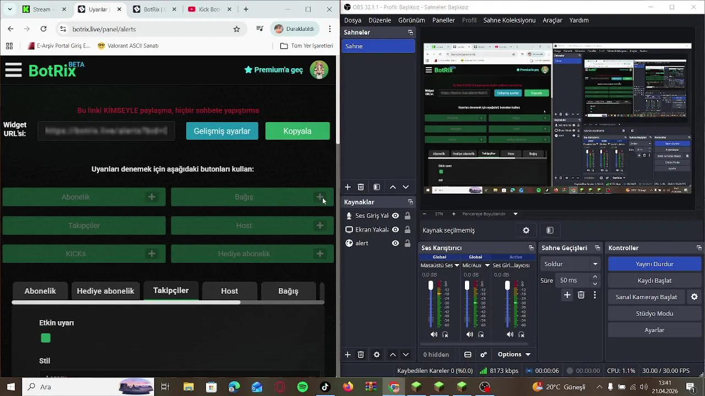Screen dimensions: 705x396
Task: Open OBS Ayarlar button
Action: [654, 330]
